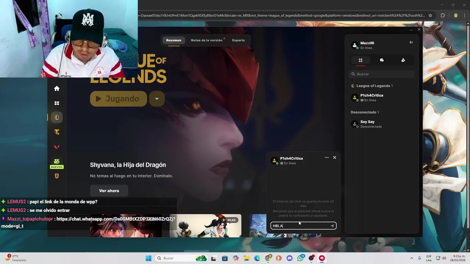Open Google Chrome from the taskbar
Image resolution: width=470 pixels, height=264 pixels.
[268, 258]
